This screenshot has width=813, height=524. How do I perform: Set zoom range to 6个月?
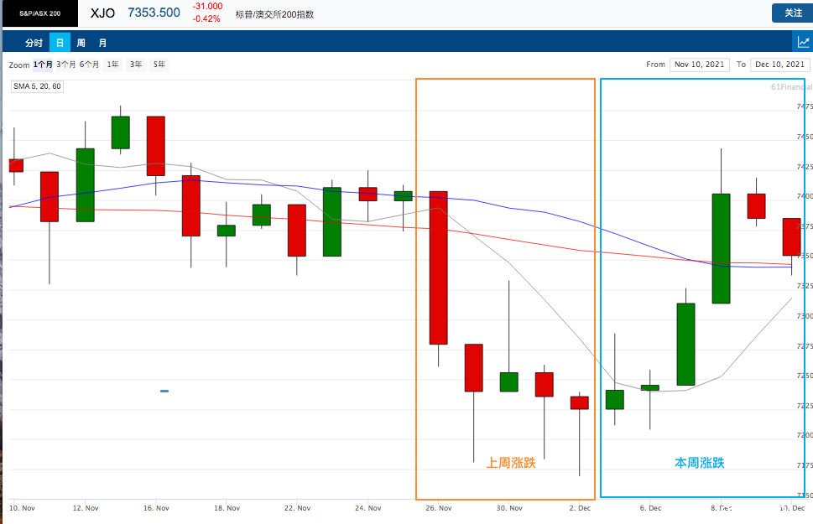tap(89, 65)
